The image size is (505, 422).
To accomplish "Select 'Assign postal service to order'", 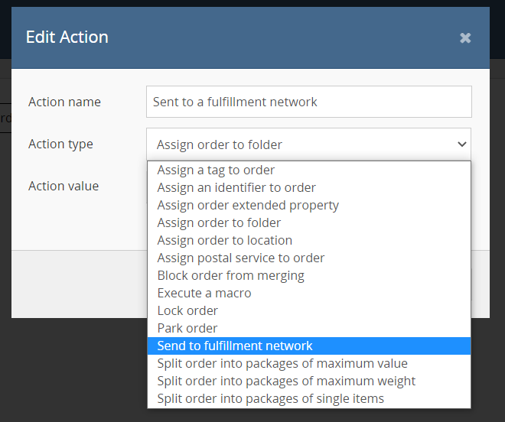I will coord(241,258).
